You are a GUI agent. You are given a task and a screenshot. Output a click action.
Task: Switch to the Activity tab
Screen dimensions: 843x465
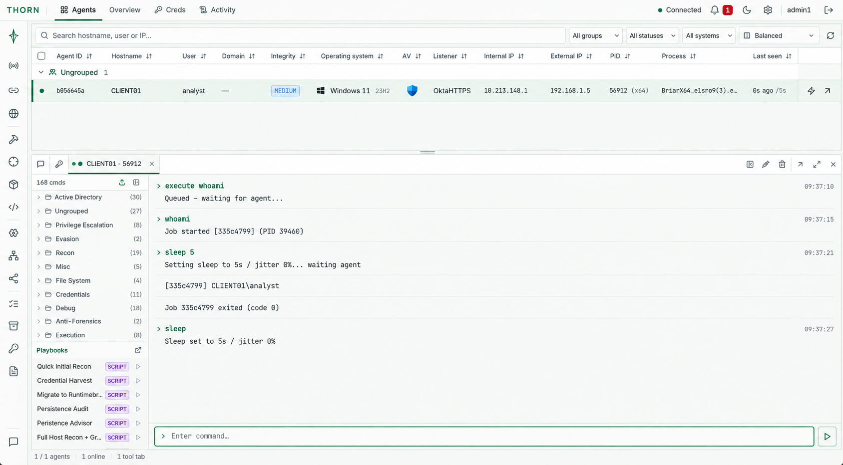pyautogui.click(x=217, y=10)
